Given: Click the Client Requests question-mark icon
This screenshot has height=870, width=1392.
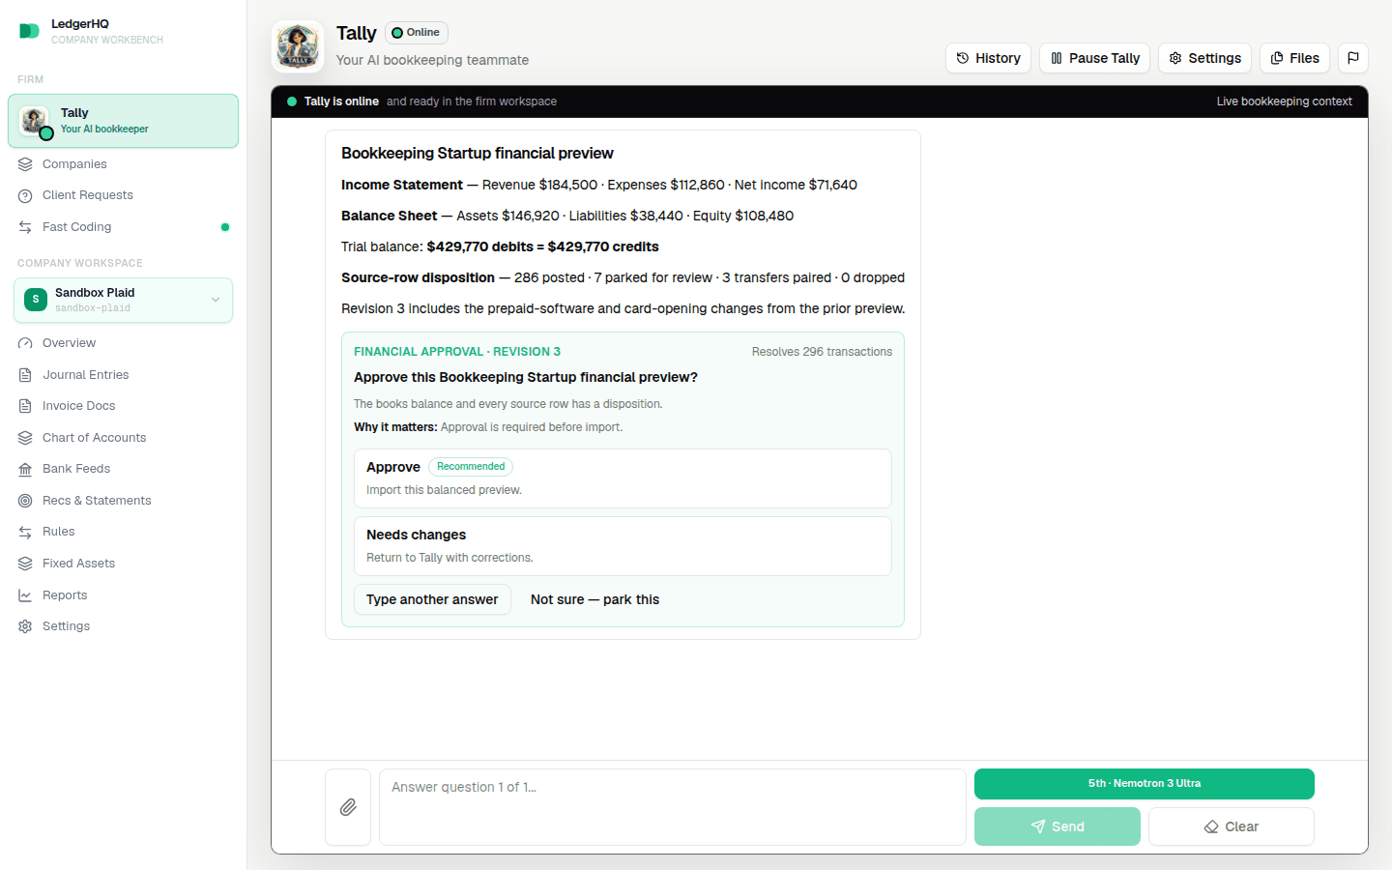Looking at the screenshot, I should pyautogui.click(x=25, y=195).
